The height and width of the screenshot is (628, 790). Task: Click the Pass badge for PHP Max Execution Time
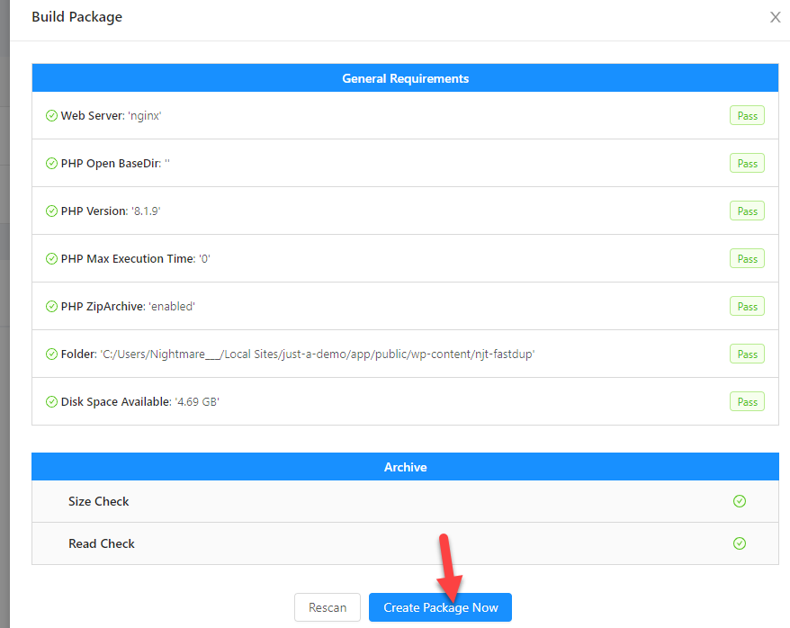coord(747,259)
